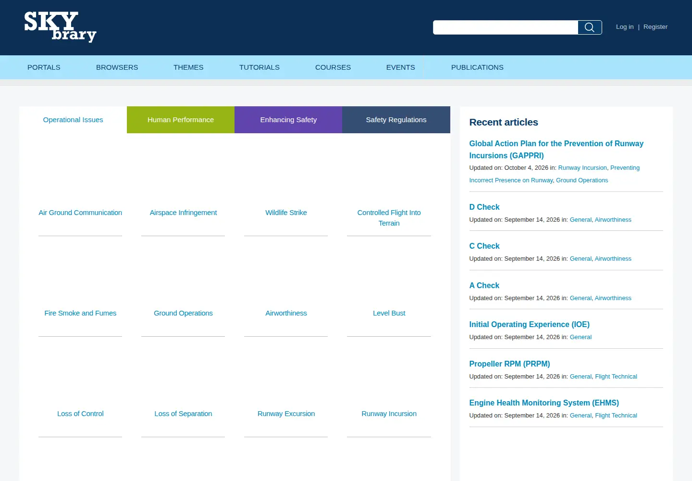692x481 pixels.
Task: Open the EVENTS menu
Action: pyautogui.click(x=400, y=67)
